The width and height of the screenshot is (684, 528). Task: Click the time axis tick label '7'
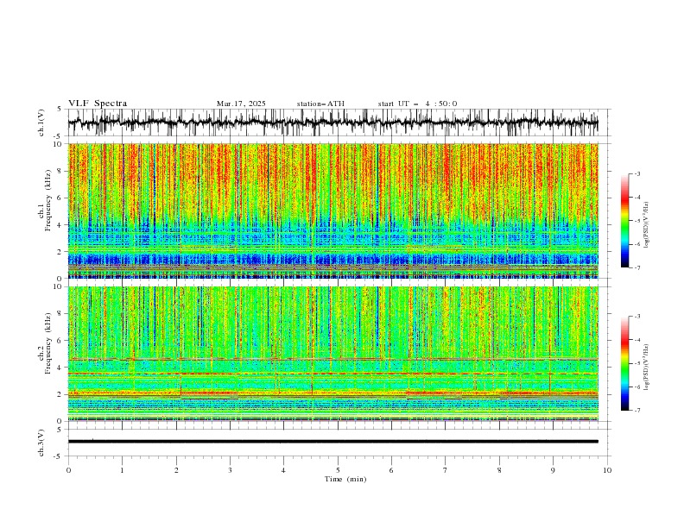tap(445, 470)
